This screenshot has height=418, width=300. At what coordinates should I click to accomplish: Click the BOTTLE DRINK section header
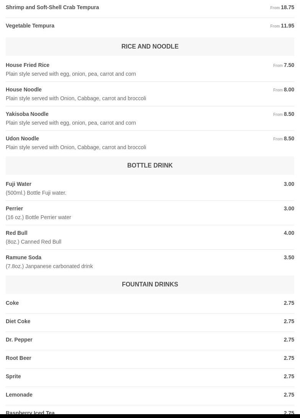(x=150, y=165)
